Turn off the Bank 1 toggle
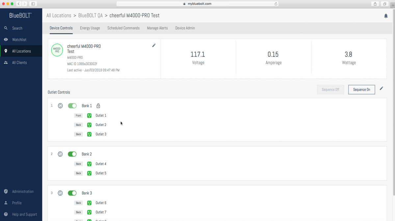The height and width of the screenshot is (221, 395). (72, 106)
